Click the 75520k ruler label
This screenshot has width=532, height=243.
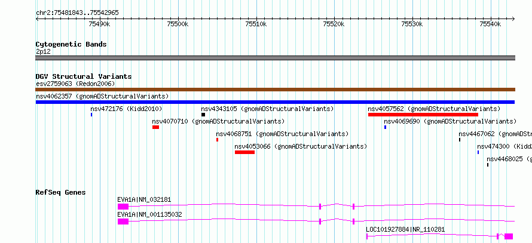(x=334, y=24)
